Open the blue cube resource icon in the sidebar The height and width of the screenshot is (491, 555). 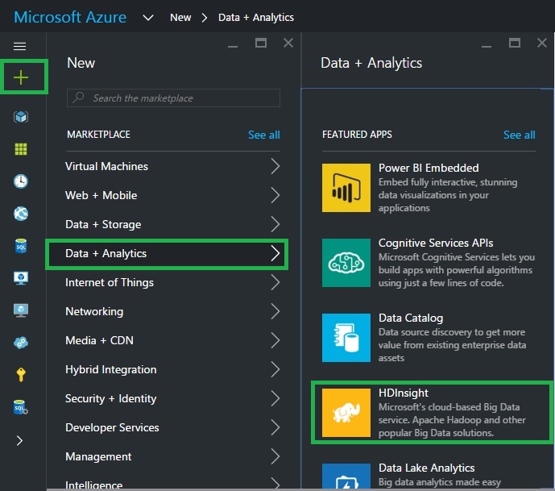pos(21,117)
